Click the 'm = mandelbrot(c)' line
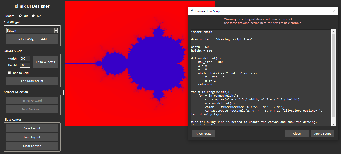Image resolution: width=341 pixels, height=154 pixels. click(220, 103)
